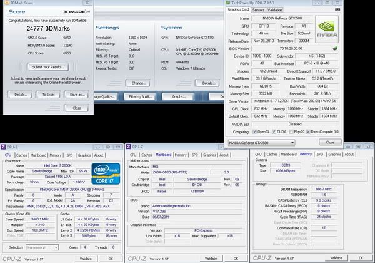The height and width of the screenshot is (263, 375).
Task: Click the Cycle Time value 24 clocks
Action: point(324,217)
